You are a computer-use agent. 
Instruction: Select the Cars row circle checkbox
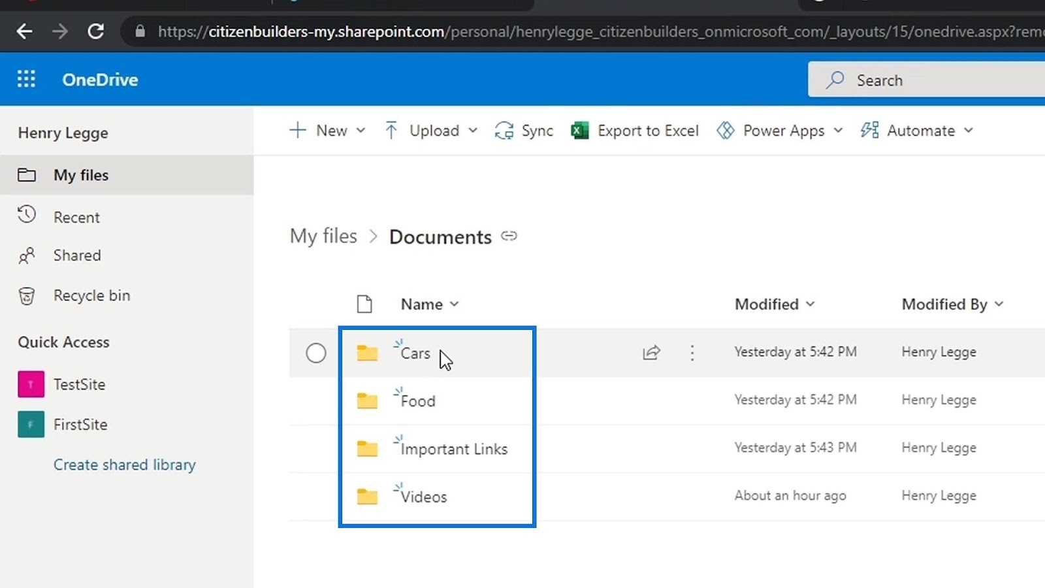point(316,353)
